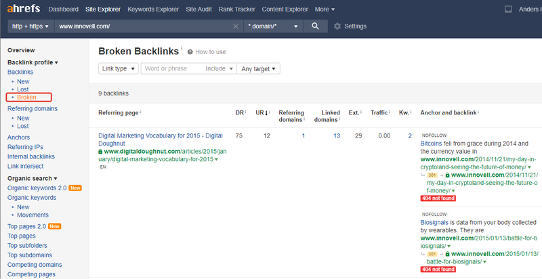The image size is (542, 279).
Task: Click the EN language tag
Action: coord(103,167)
